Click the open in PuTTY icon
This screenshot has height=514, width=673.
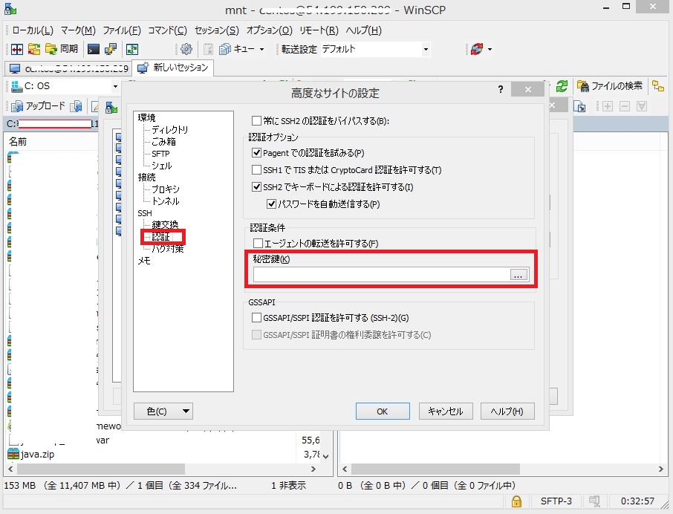[110, 49]
